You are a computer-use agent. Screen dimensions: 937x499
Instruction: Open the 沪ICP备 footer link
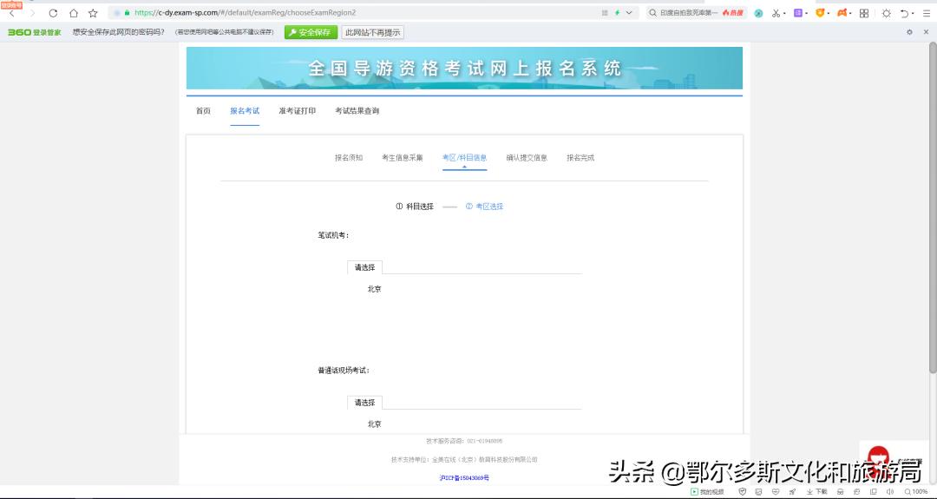(464, 477)
